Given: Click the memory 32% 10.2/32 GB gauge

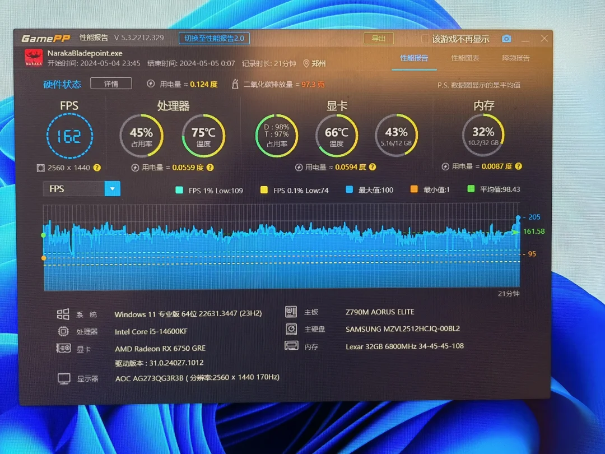Looking at the screenshot, I should [483, 135].
